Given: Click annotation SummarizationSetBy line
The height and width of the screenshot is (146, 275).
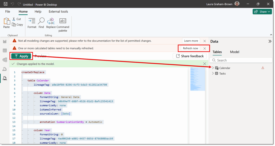Looking at the screenshot, I should pos(71,122).
